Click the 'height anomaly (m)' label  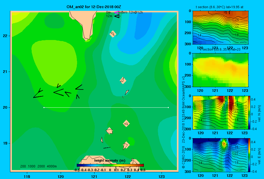[x=110, y=161]
